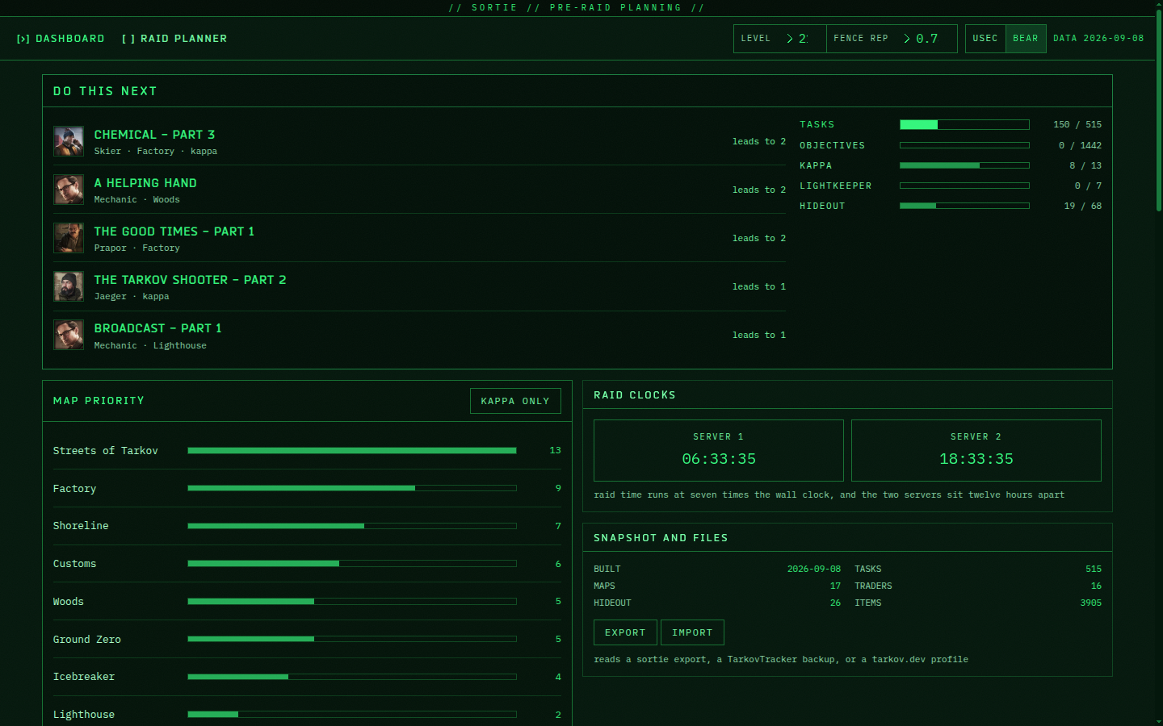Screen dimensions: 1163x726
Task: Open the Broadcast – Part 1 task
Action: [x=157, y=328]
